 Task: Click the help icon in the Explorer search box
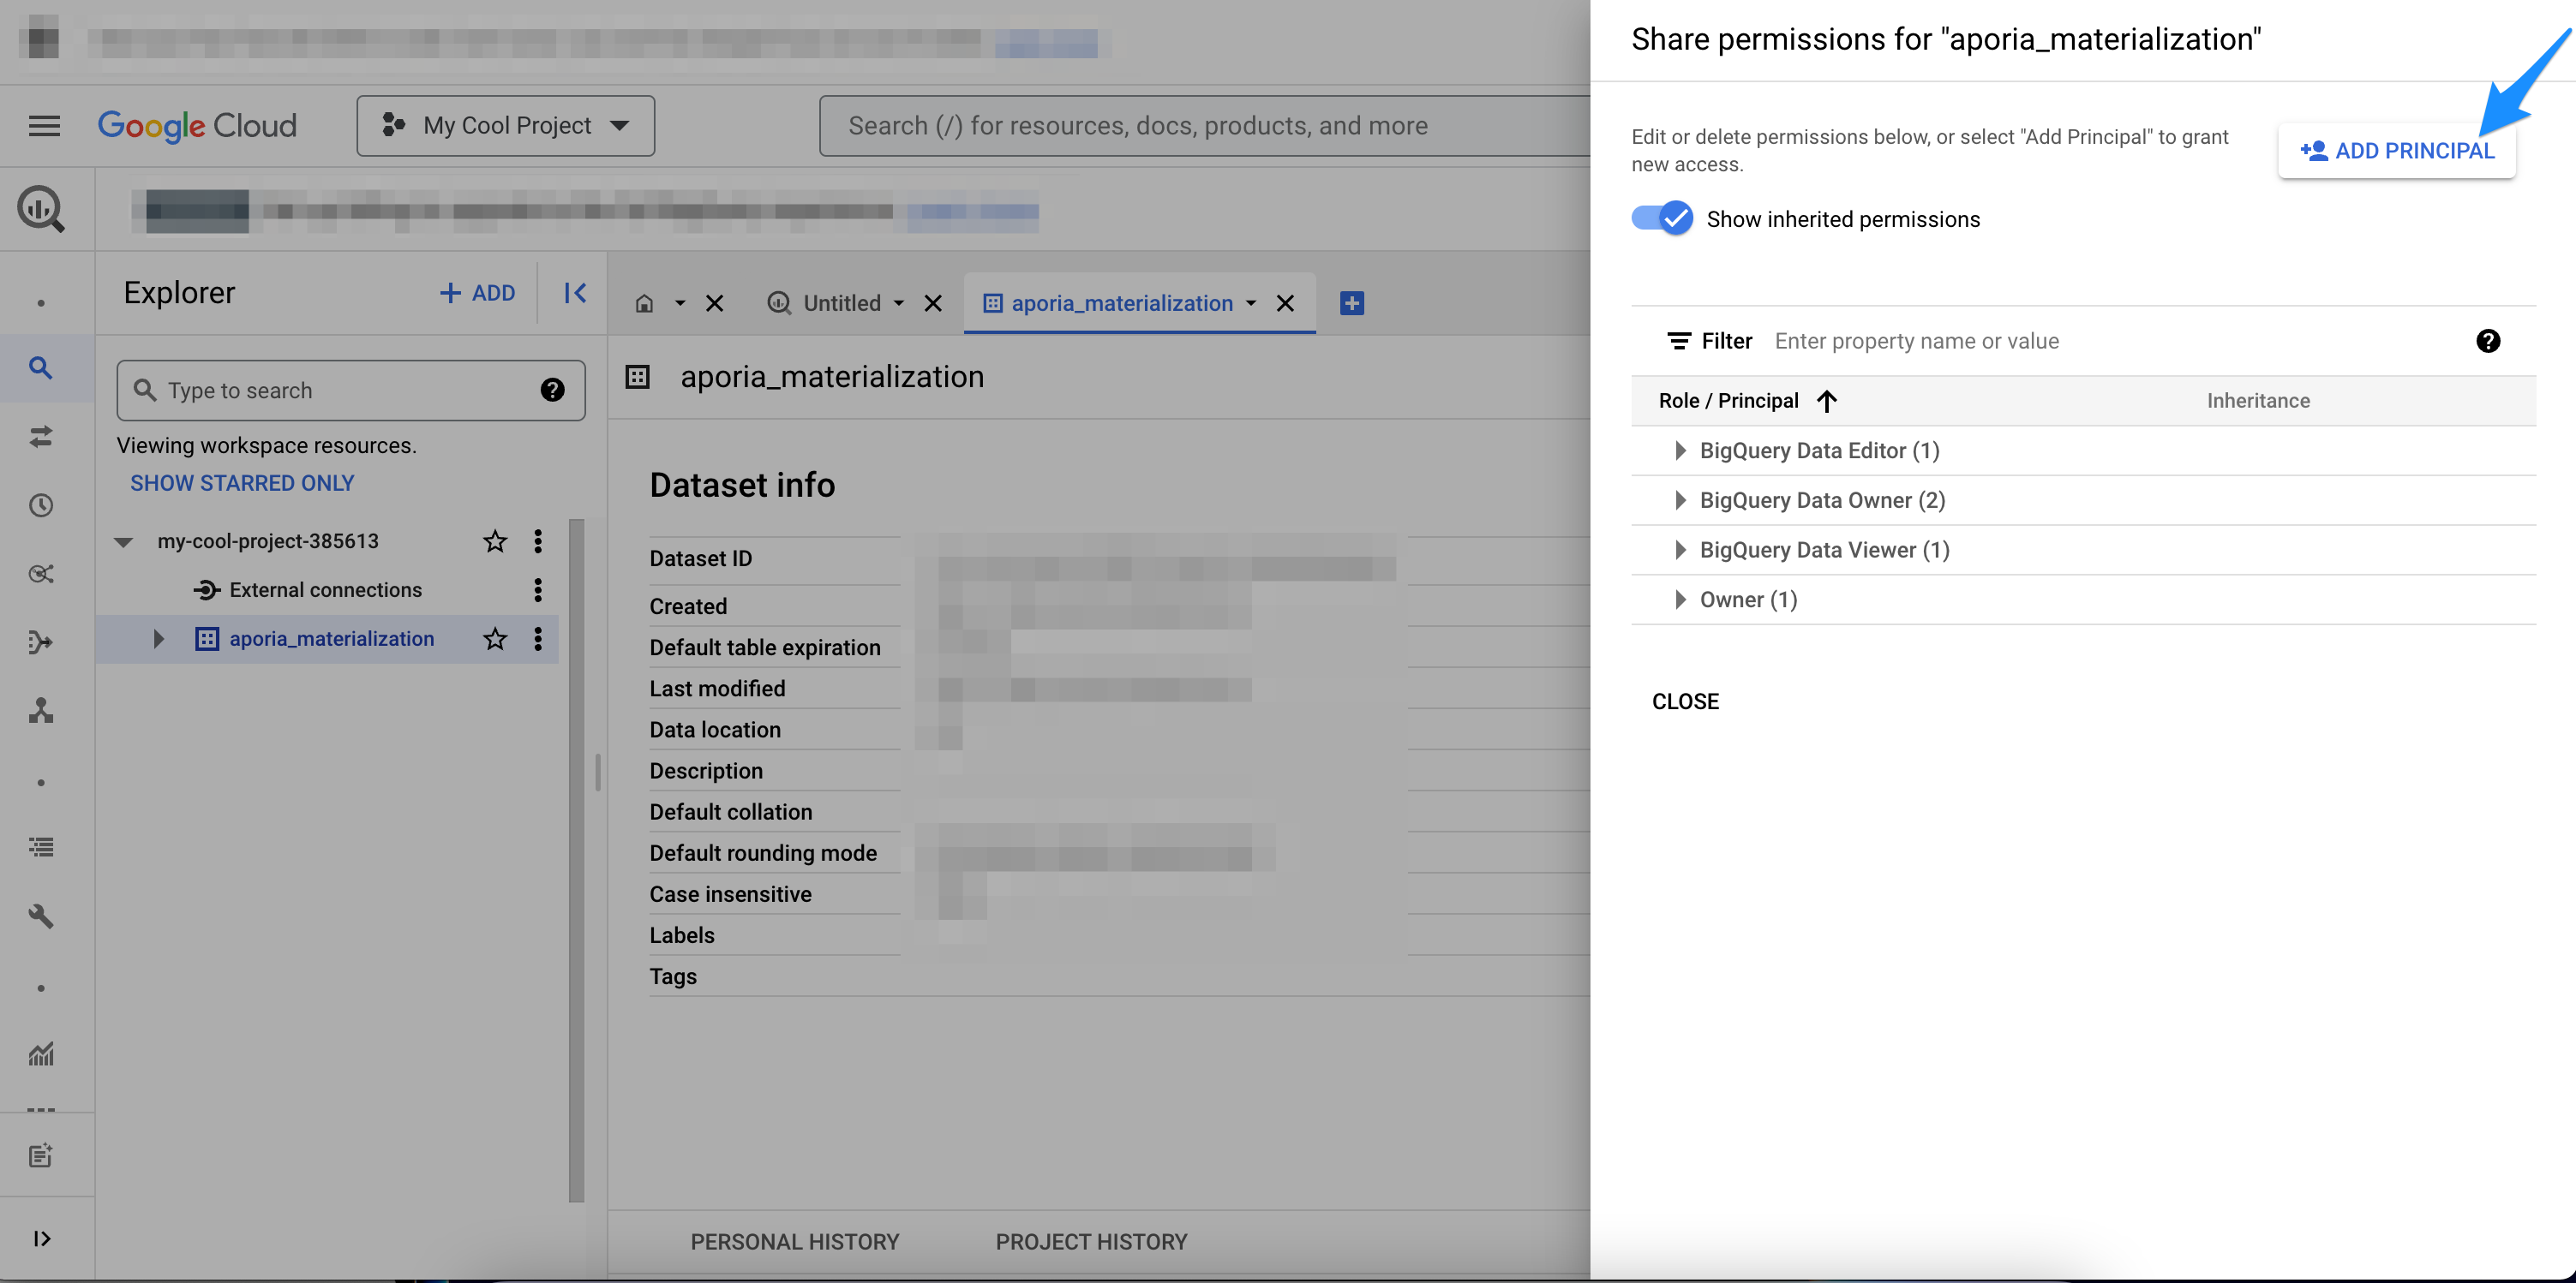click(552, 391)
